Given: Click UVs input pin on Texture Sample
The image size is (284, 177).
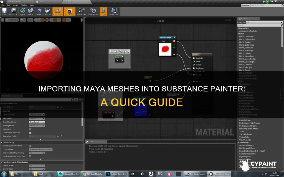Looking at the screenshot, I should pos(160,41).
